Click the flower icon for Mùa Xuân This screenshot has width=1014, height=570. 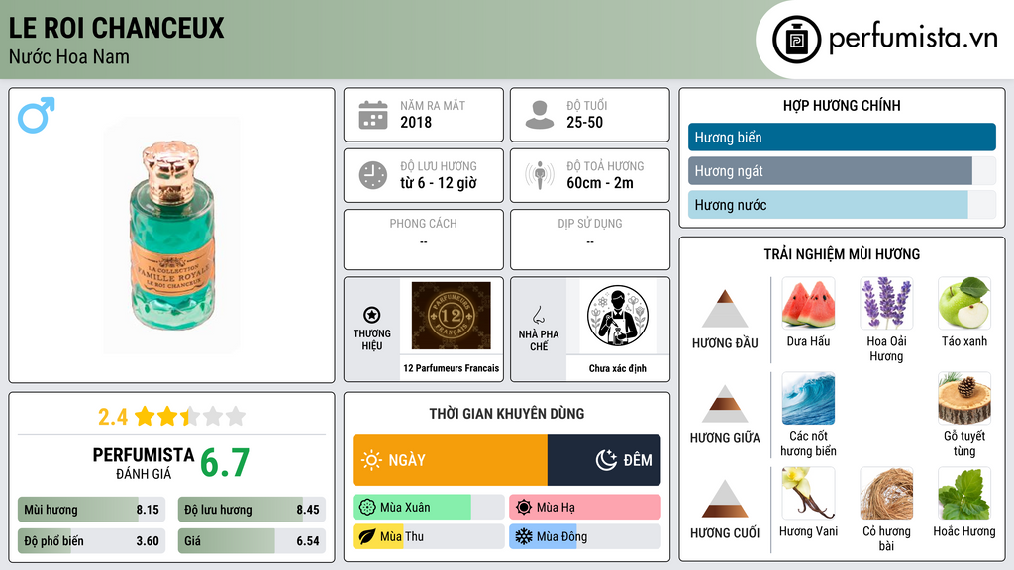tap(367, 507)
